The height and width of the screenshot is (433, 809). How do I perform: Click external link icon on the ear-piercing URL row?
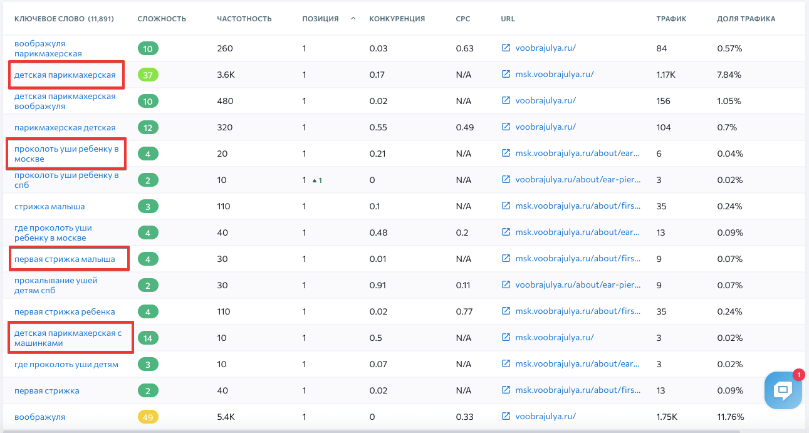click(x=505, y=153)
